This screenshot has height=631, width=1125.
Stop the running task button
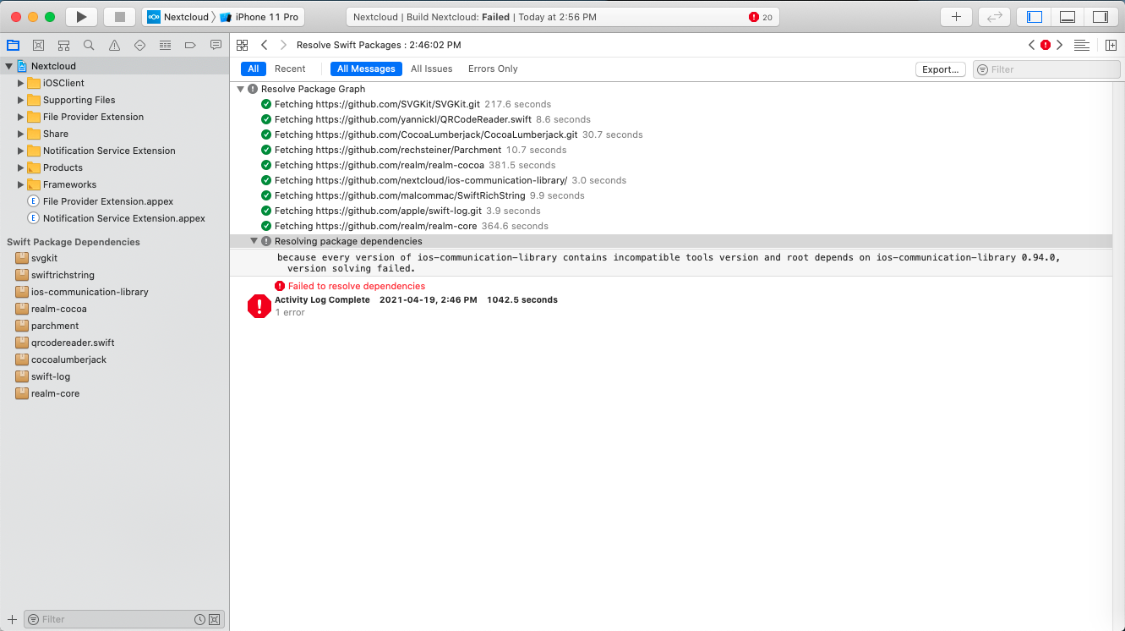(x=119, y=17)
